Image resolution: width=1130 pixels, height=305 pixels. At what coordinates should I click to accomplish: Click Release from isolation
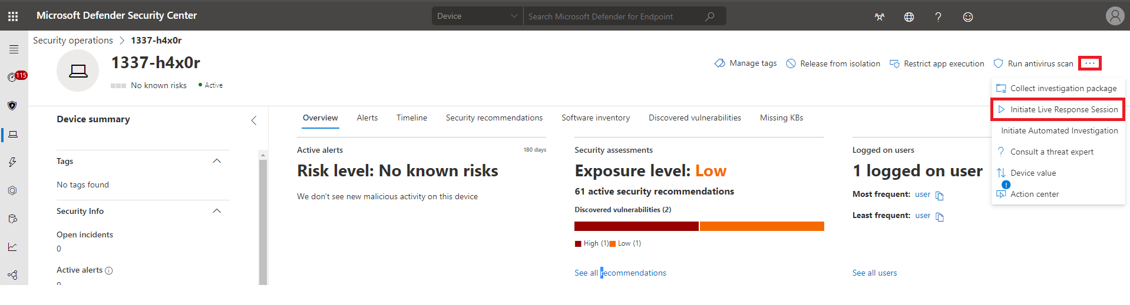[833, 63]
